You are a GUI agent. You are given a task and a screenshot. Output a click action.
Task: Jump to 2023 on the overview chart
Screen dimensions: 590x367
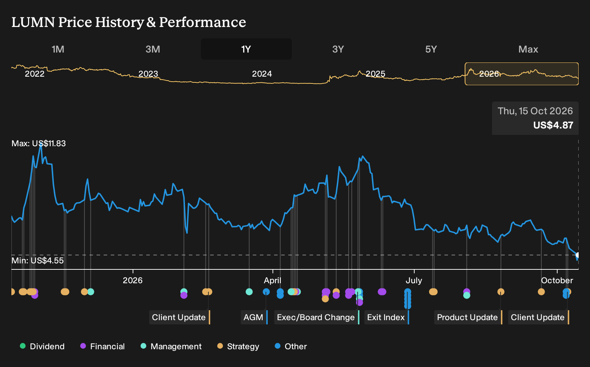click(x=148, y=74)
